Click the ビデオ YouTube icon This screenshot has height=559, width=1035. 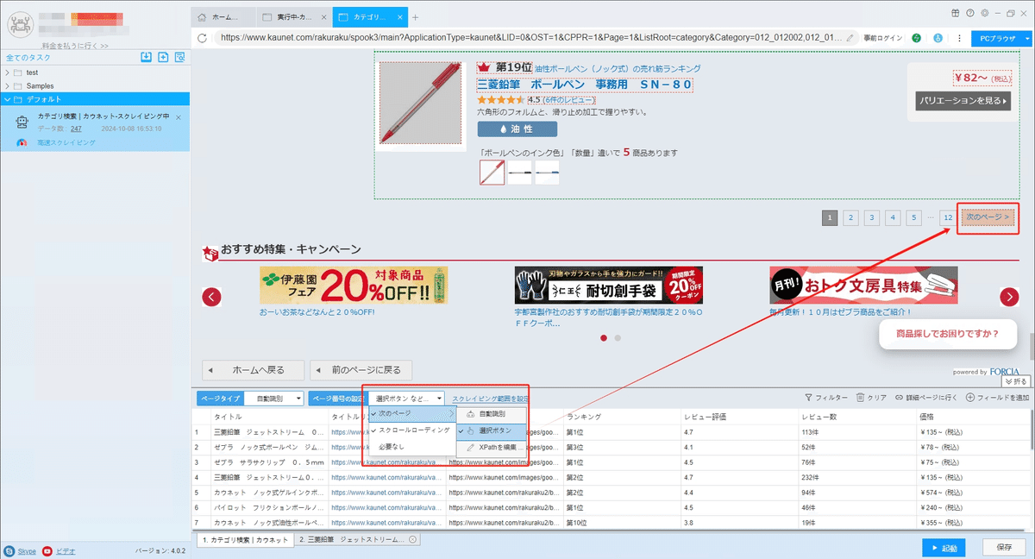[x=47, y=550]
